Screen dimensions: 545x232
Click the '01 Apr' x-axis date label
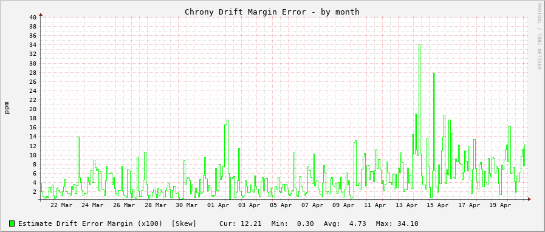[218, 205]
